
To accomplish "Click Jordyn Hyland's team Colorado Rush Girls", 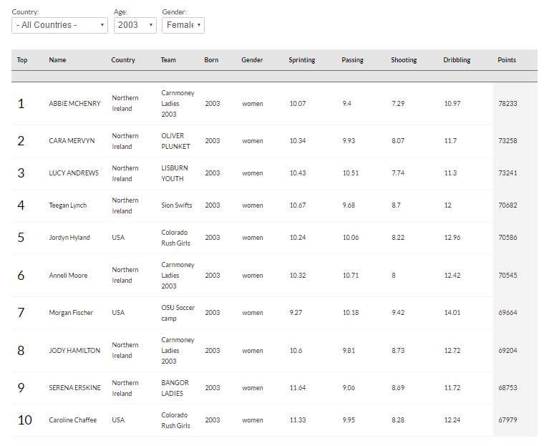I will click(176, 238).
